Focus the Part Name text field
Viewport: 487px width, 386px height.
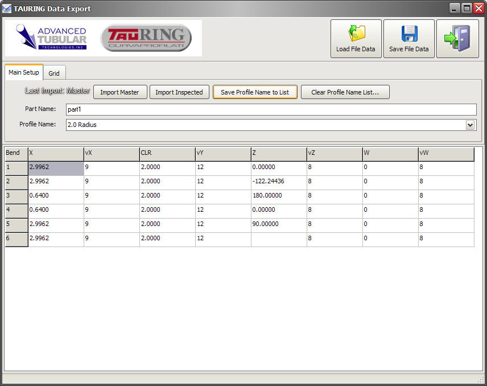(x=270, y=109)
